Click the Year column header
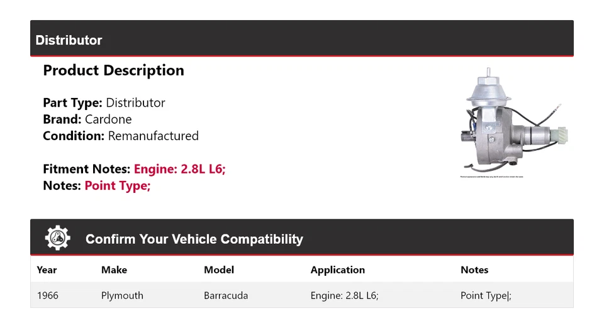Viewport: 604px width, 328px height. [47, 270]
